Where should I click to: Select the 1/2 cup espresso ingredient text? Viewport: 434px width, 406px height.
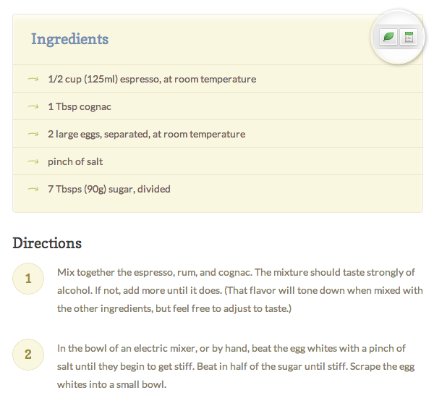tap(152, 79)
